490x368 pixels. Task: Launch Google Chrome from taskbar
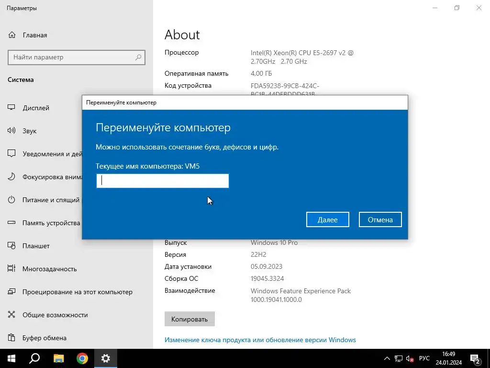(x=82, y=358)
